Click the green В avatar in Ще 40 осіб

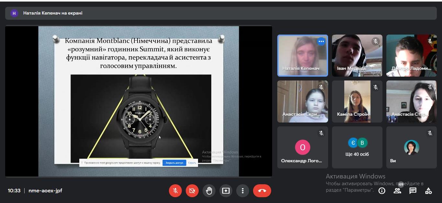point(362,143)
